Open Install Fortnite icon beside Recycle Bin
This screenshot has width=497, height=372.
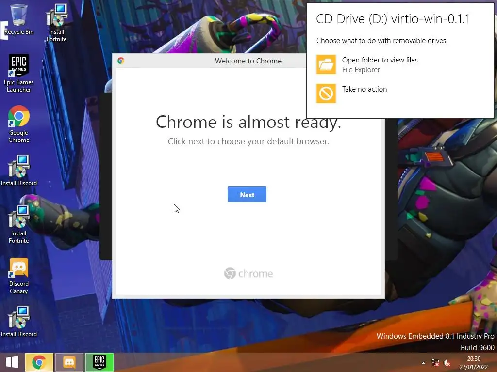click(56, 23)
